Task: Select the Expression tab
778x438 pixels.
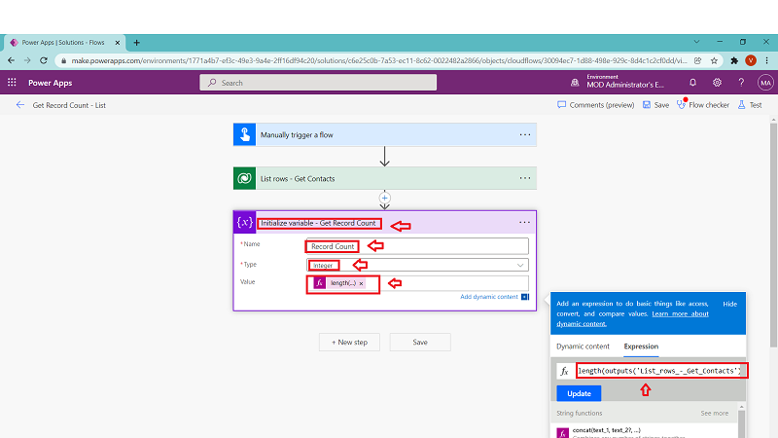Action: point(641,347)
